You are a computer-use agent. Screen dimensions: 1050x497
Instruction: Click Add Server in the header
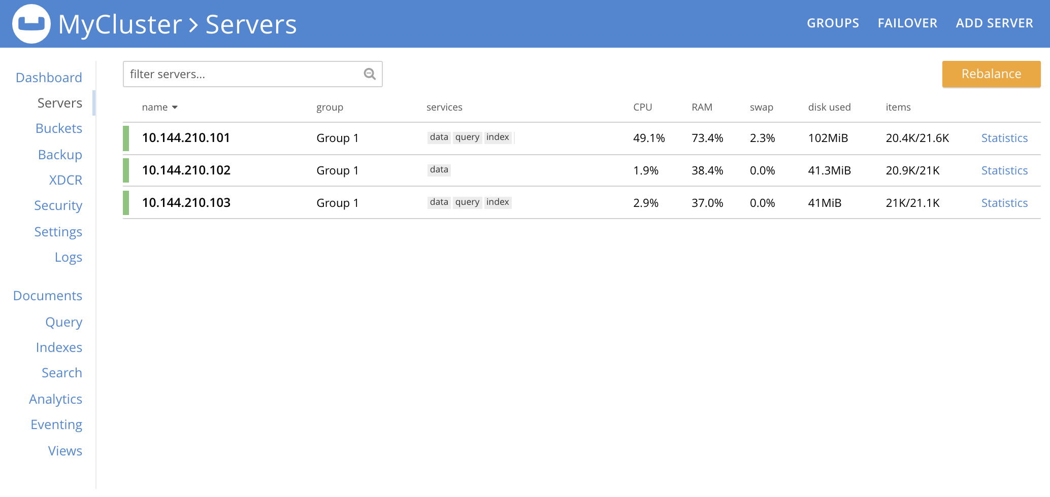coord(994,23)
